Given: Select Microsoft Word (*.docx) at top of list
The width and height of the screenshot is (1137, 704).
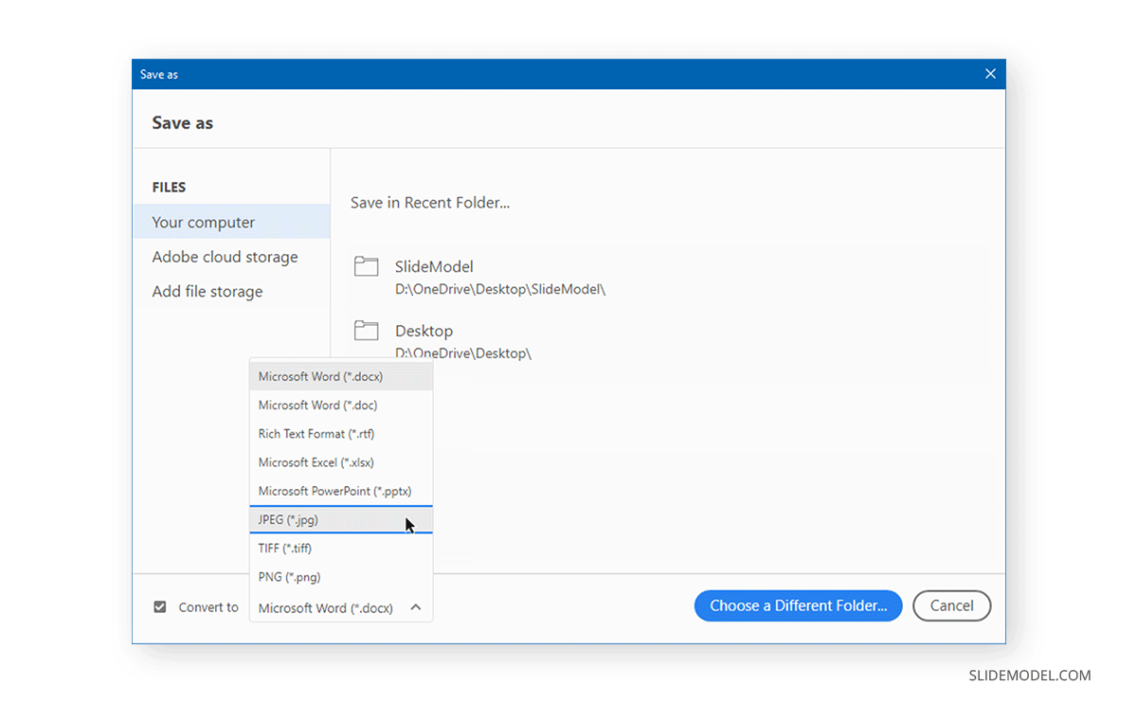Looking at the screenshot, I should pos(341,376).
